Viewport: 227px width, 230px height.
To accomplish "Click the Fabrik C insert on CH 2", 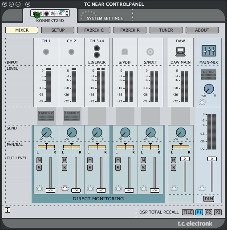I will point(72,116).
